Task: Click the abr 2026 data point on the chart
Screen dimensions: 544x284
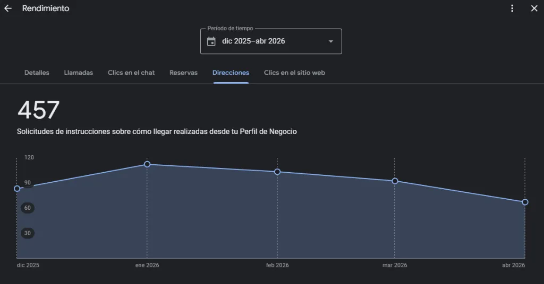Action: (x=525, y=202)
